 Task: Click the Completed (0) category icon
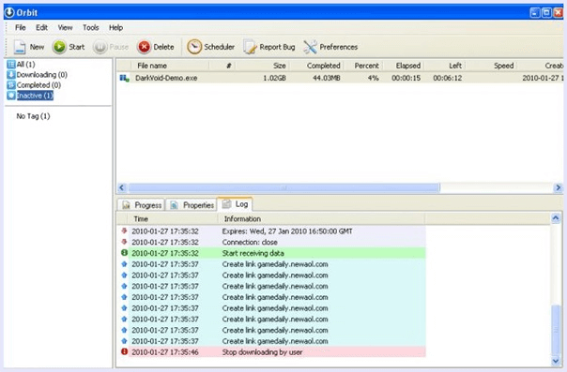[x=11, y=85]
